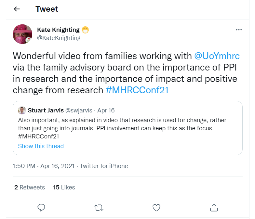Screen dimensions: 255x219
Task: View the 2 Retweets list
Action: pos(30,187)
